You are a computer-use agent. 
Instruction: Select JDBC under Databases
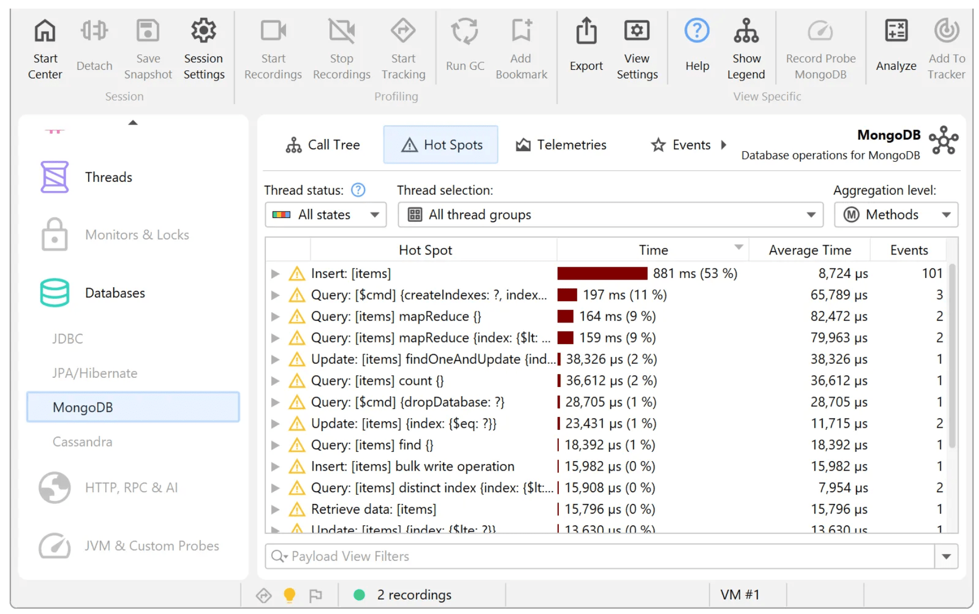pos(68,339)
